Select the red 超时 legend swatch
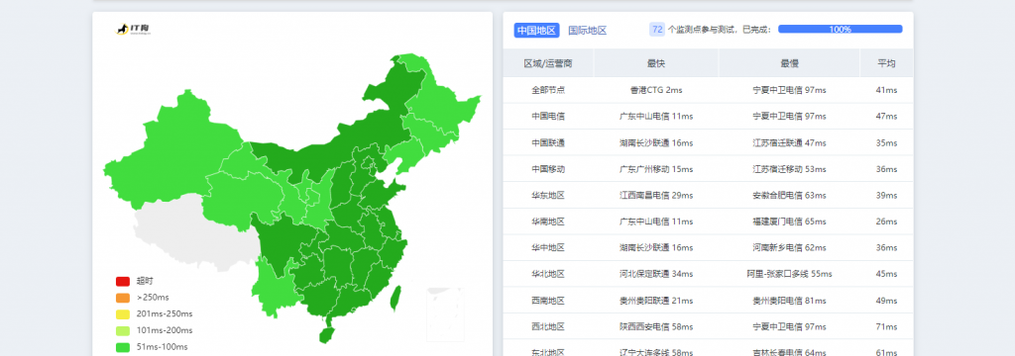 click(123, 281)
